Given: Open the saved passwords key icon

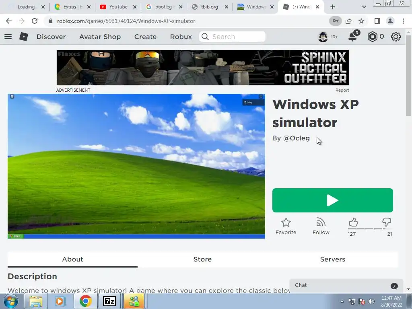Looking at the screenshot, I should [x=336, y=21].
